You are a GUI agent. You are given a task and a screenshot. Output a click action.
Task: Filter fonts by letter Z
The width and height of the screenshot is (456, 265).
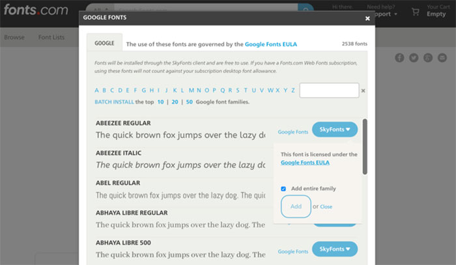click(293, 91)
